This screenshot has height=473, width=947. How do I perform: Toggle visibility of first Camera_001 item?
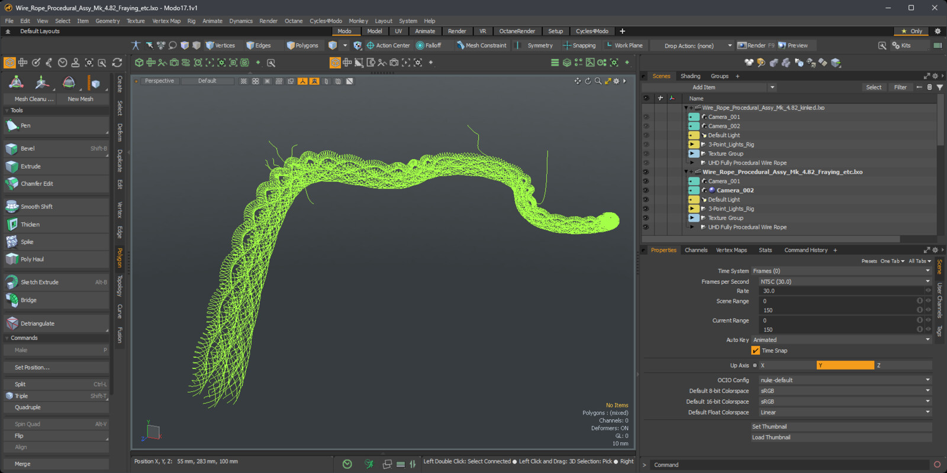[x=646, y=117]
